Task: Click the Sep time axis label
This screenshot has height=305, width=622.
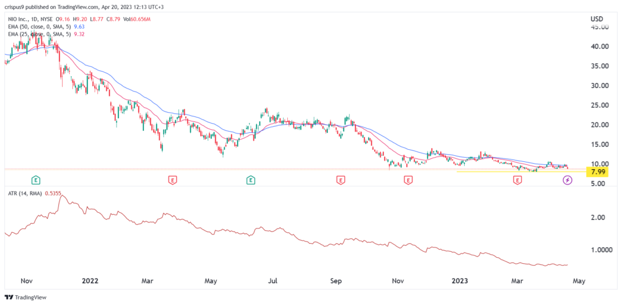Action: pyautogui.click(x=336, y=281)
